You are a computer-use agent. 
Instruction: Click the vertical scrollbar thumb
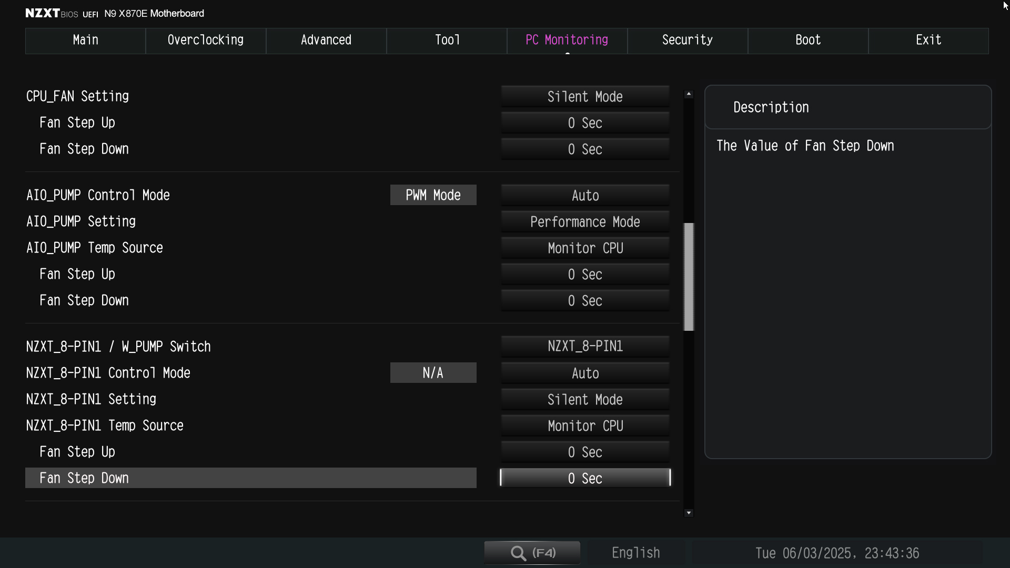(x=689, y=277)
